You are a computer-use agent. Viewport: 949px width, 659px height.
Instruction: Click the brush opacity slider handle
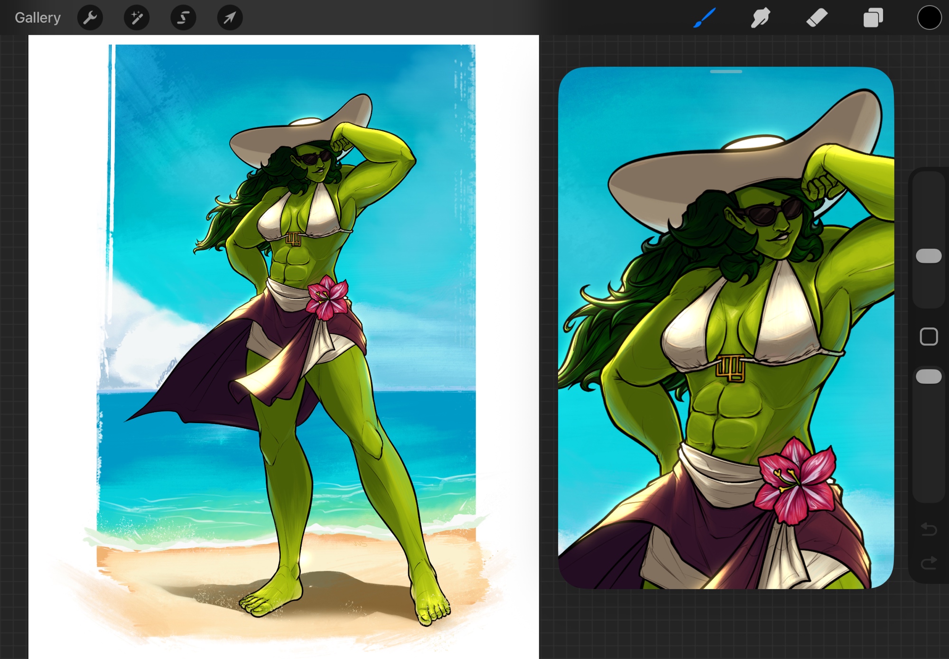point(929,376)
